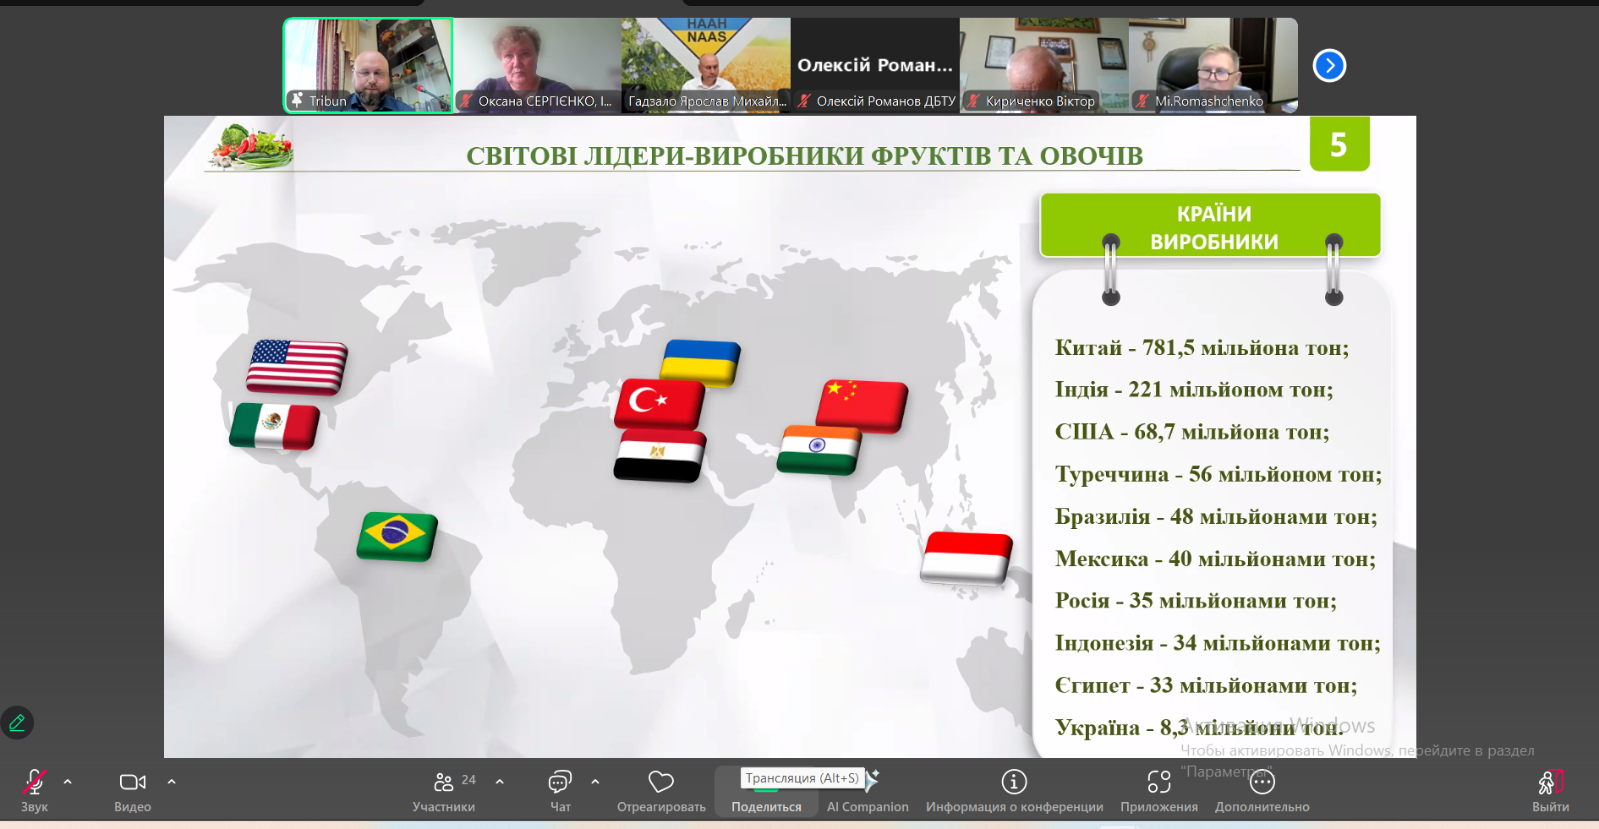Show next participants with blue arrow

[x=1329, y=65]
